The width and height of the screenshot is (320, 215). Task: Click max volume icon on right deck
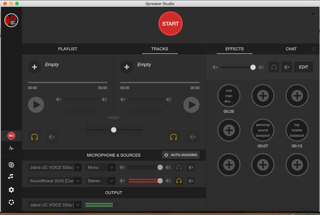point(169,100)
